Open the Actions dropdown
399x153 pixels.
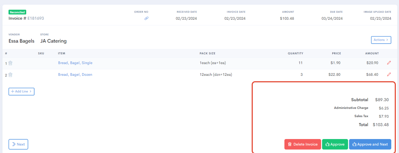381,40
